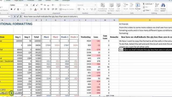
Task: Click AutoSum
Action: (x=148, y=4)
